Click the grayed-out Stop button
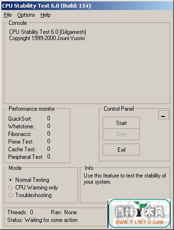The width and height of the screenshot is (174, 230). (121, 135)
